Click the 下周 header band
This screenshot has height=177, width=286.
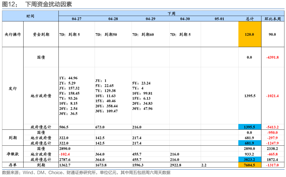coord(171,13)
